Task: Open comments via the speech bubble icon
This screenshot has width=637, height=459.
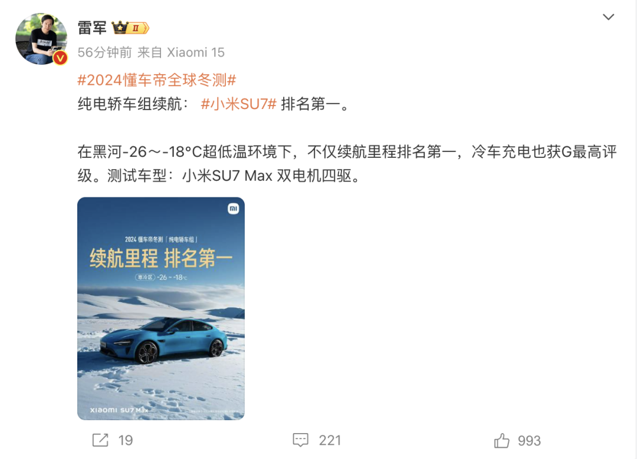Action: point(301,440)
